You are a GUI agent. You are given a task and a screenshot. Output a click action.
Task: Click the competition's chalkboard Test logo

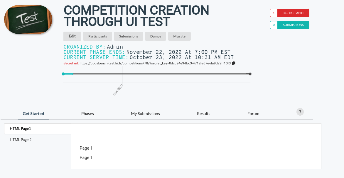click(x=28, y=19)
